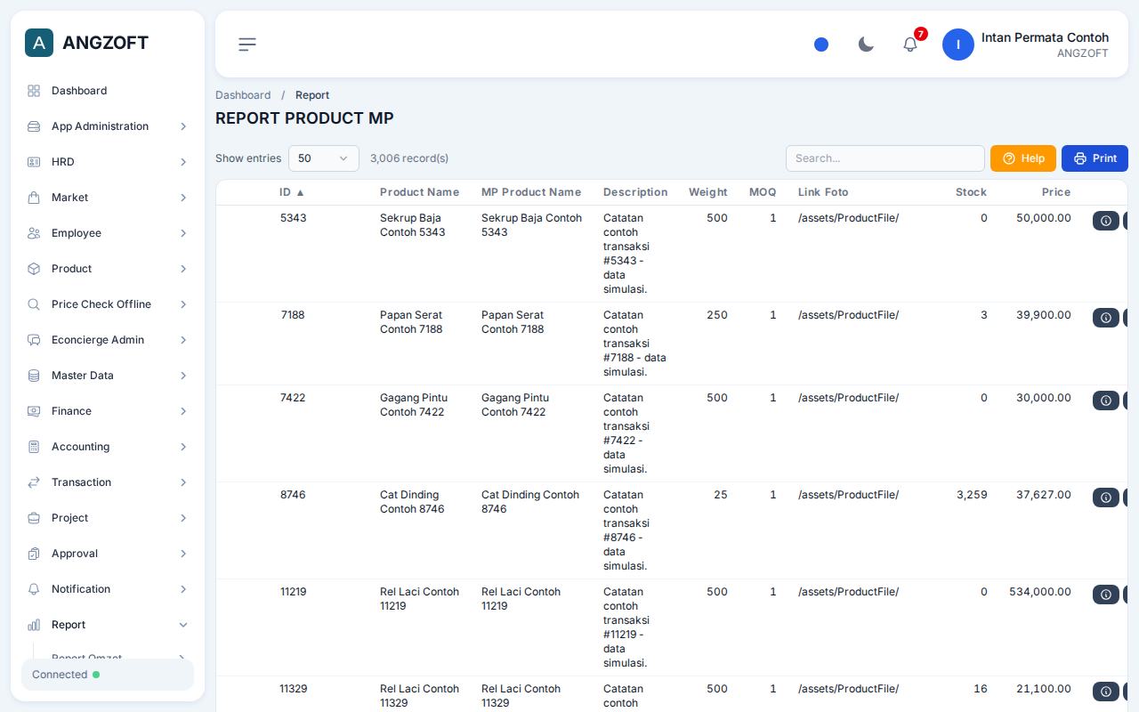Open the Show entries 50 dropdown

(x=324, y=158)
